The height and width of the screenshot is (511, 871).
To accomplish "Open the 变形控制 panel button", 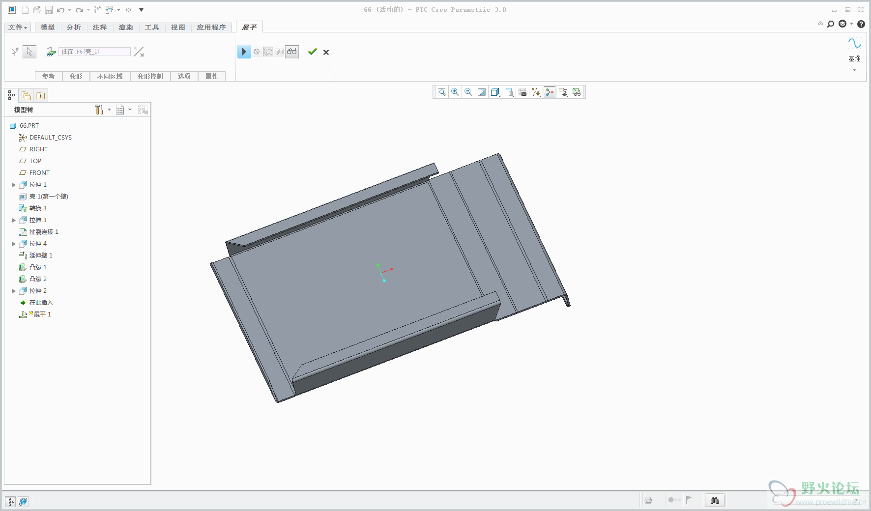I will click(150, 76).
